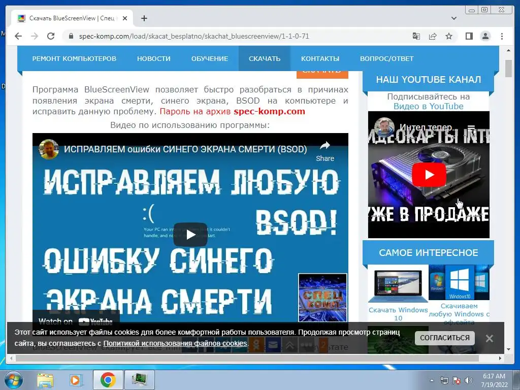Viewport: 520px width, 390px height.
Task: Click the share page icon in address bar
Action: 433,36
